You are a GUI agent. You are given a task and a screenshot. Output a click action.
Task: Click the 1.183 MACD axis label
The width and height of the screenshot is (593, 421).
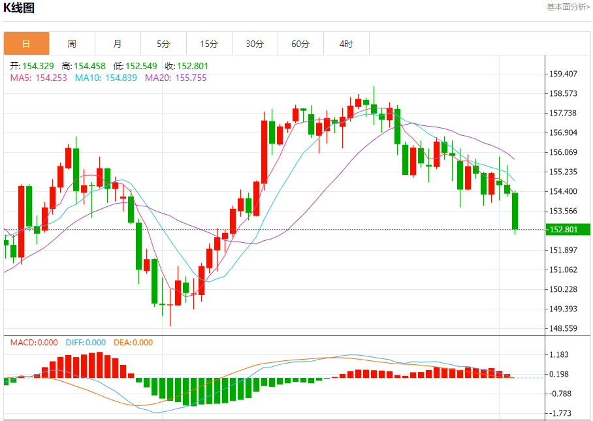pos(559,354)
